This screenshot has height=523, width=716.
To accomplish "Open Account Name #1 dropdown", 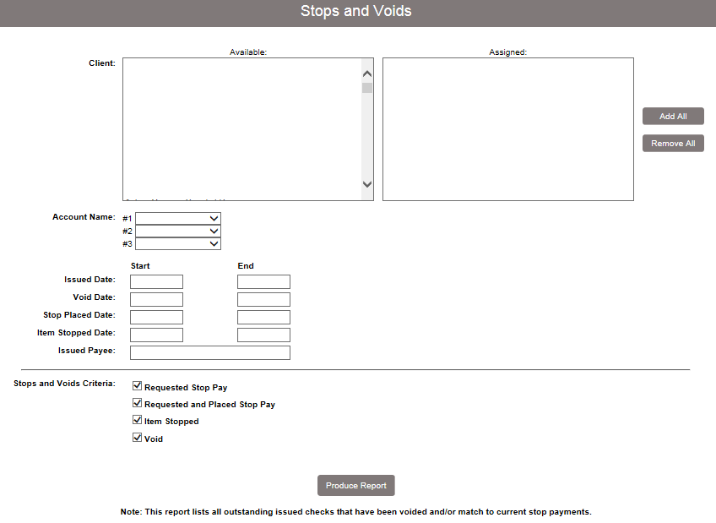I will [x=178, y=218].
